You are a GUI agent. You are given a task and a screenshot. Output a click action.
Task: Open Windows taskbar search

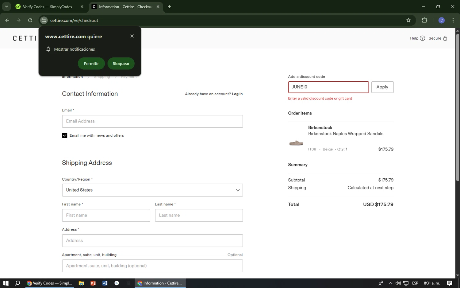[17, 283]
